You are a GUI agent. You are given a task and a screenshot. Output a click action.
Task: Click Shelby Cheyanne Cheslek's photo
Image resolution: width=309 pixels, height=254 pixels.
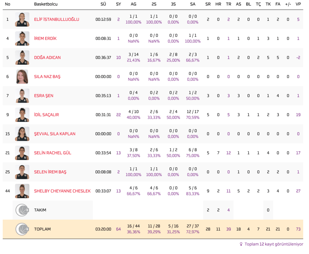22,191
